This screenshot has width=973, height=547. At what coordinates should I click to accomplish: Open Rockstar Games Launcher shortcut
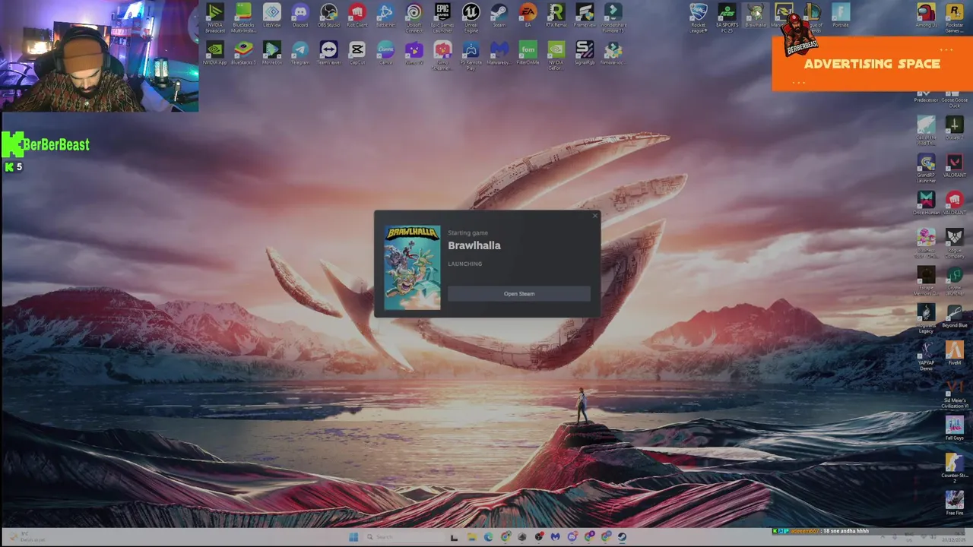[954, 17]
